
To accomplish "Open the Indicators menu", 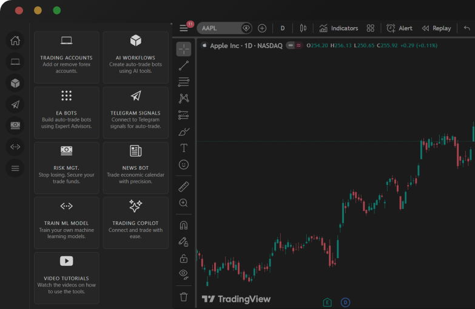I will [x=339, y=28].
